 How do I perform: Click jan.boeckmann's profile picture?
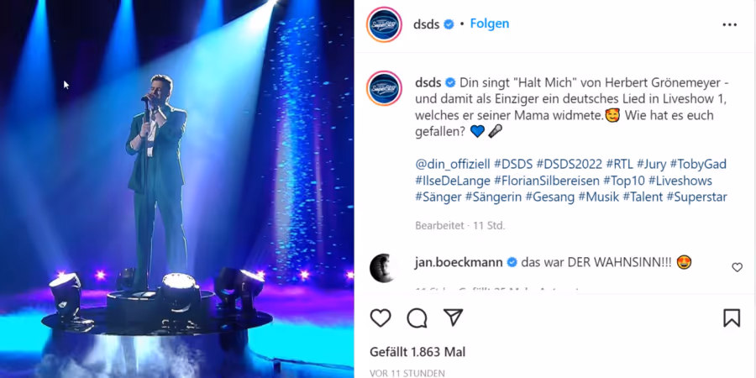[384, 268]
